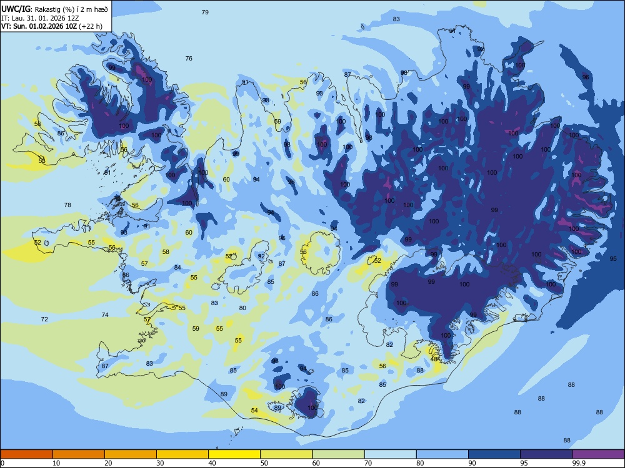Select the 30–40 amber legend band
Image resolution: width=625 pixels, height=468 pixels.
coord(182,454)
